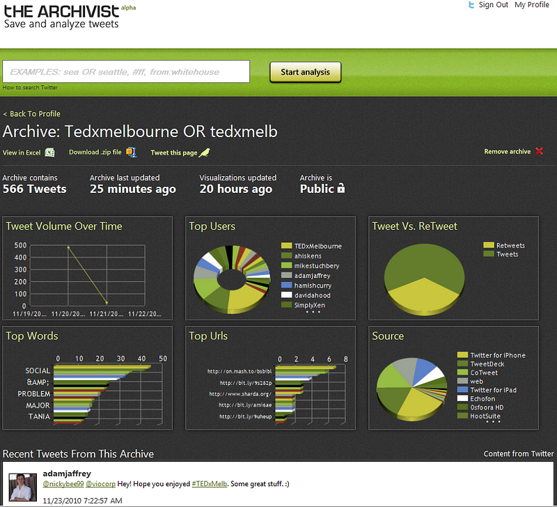Image resolution: width=557 pixels, height=507 pixels.
Task: Click the Start analysis button
Action: [305, 72]
